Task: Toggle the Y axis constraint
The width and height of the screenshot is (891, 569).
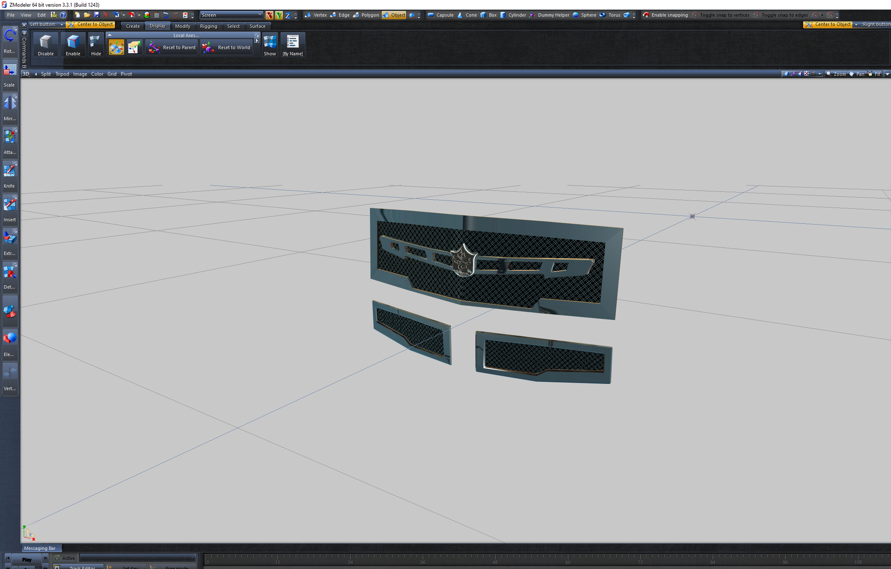Action: pos(278,15)
